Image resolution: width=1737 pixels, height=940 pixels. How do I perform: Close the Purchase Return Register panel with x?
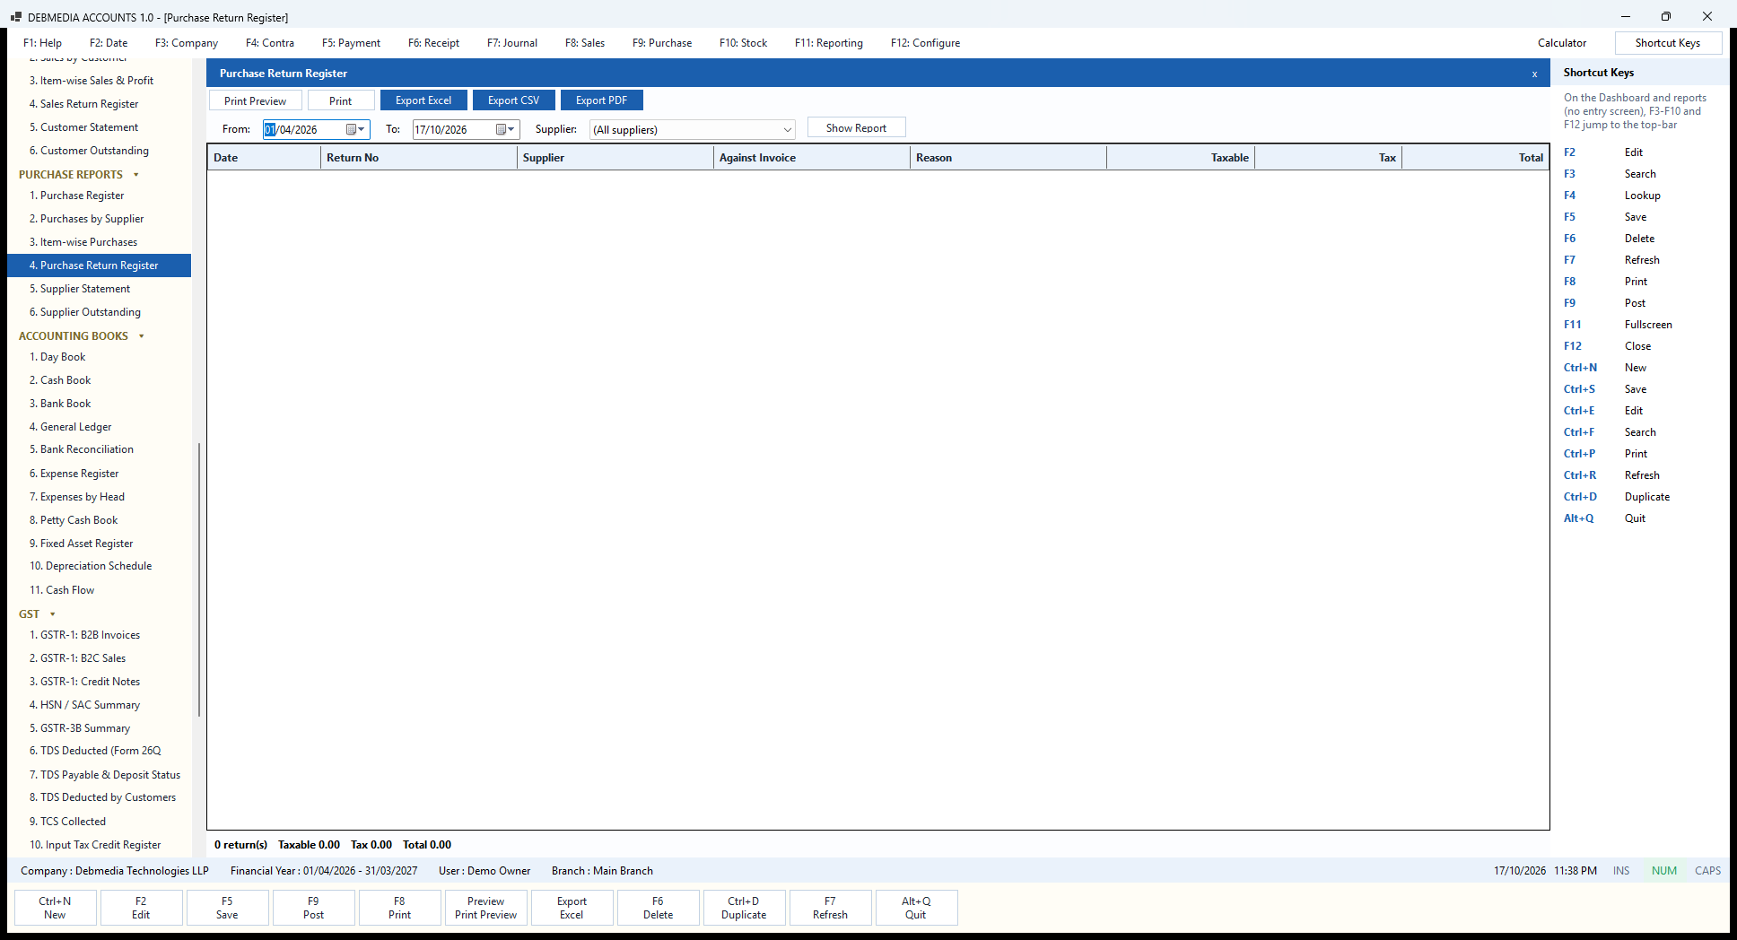(x=1534, y=74)
